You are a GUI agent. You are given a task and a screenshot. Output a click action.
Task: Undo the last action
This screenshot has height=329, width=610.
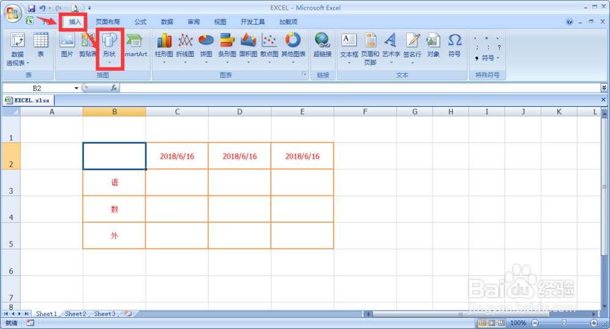43,8
